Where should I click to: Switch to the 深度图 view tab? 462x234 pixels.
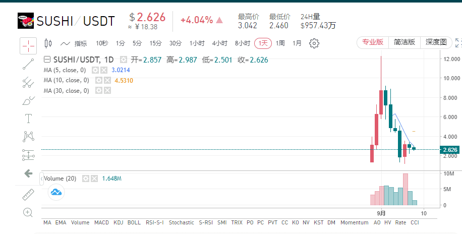point(436,42)
